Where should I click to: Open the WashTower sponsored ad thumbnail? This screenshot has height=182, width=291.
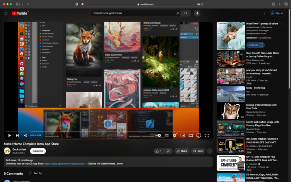[231, 36]
